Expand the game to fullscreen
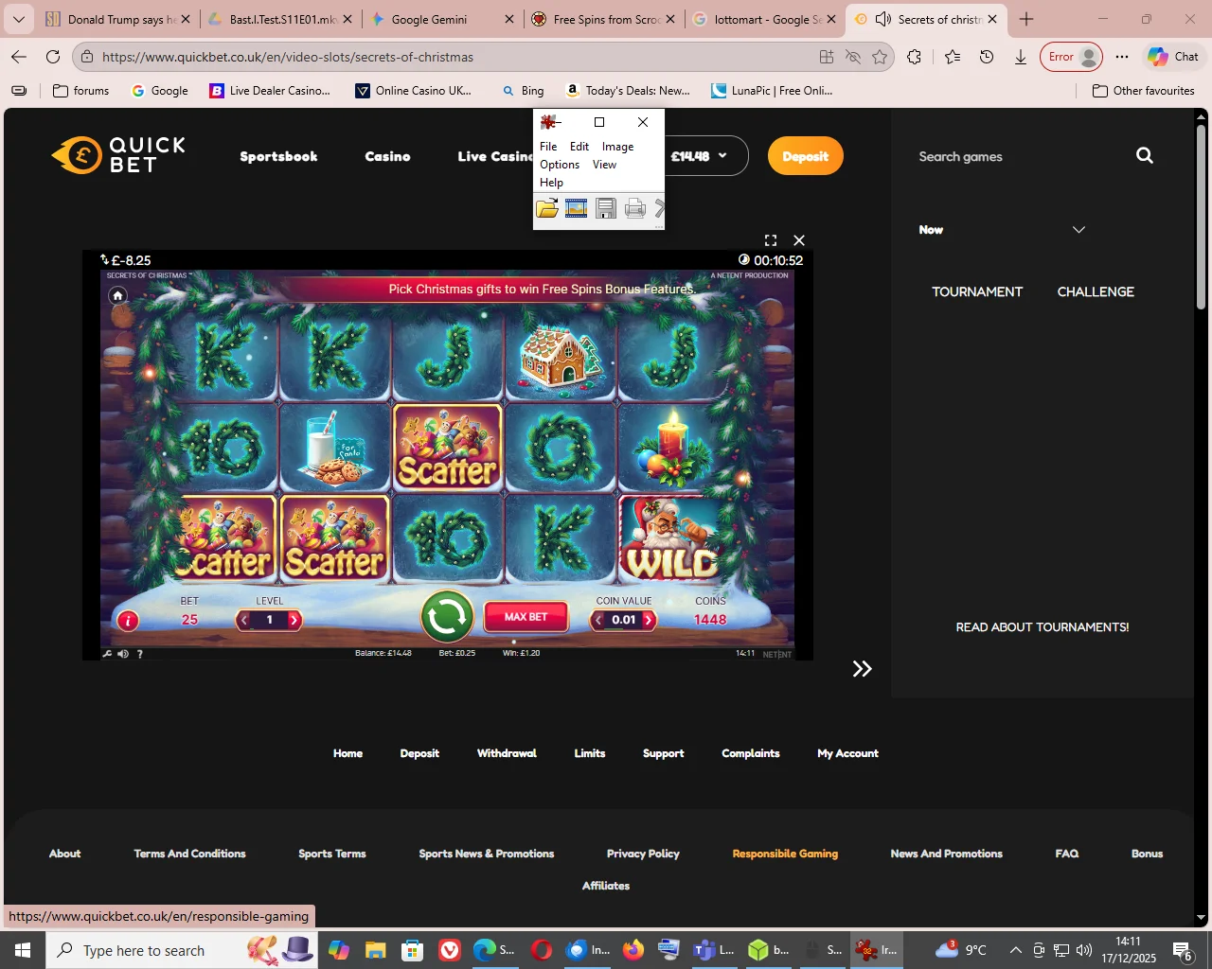 point(771,240)
